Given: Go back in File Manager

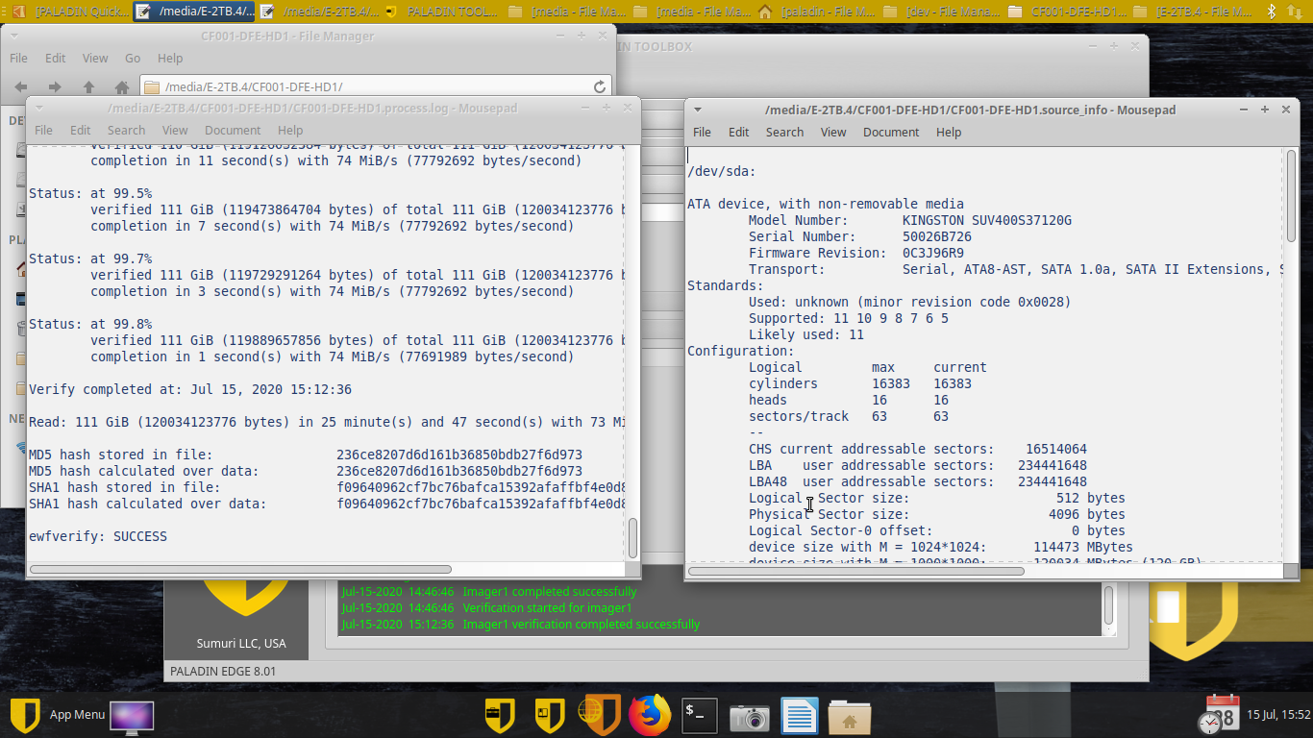Looking at the screenshot, I should click(x=21, y=86).
